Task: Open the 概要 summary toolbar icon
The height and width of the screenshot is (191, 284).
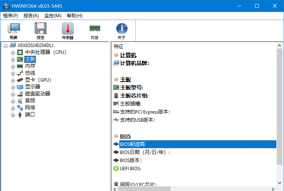Action: click(14, 28)
